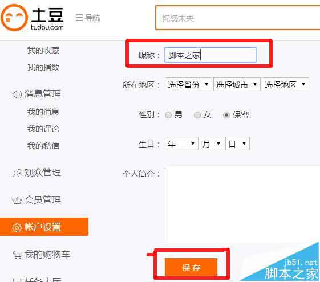Click the people icon beside 观众管理
The width and height of the screenshot is (320, 282).
pos(17,173)
